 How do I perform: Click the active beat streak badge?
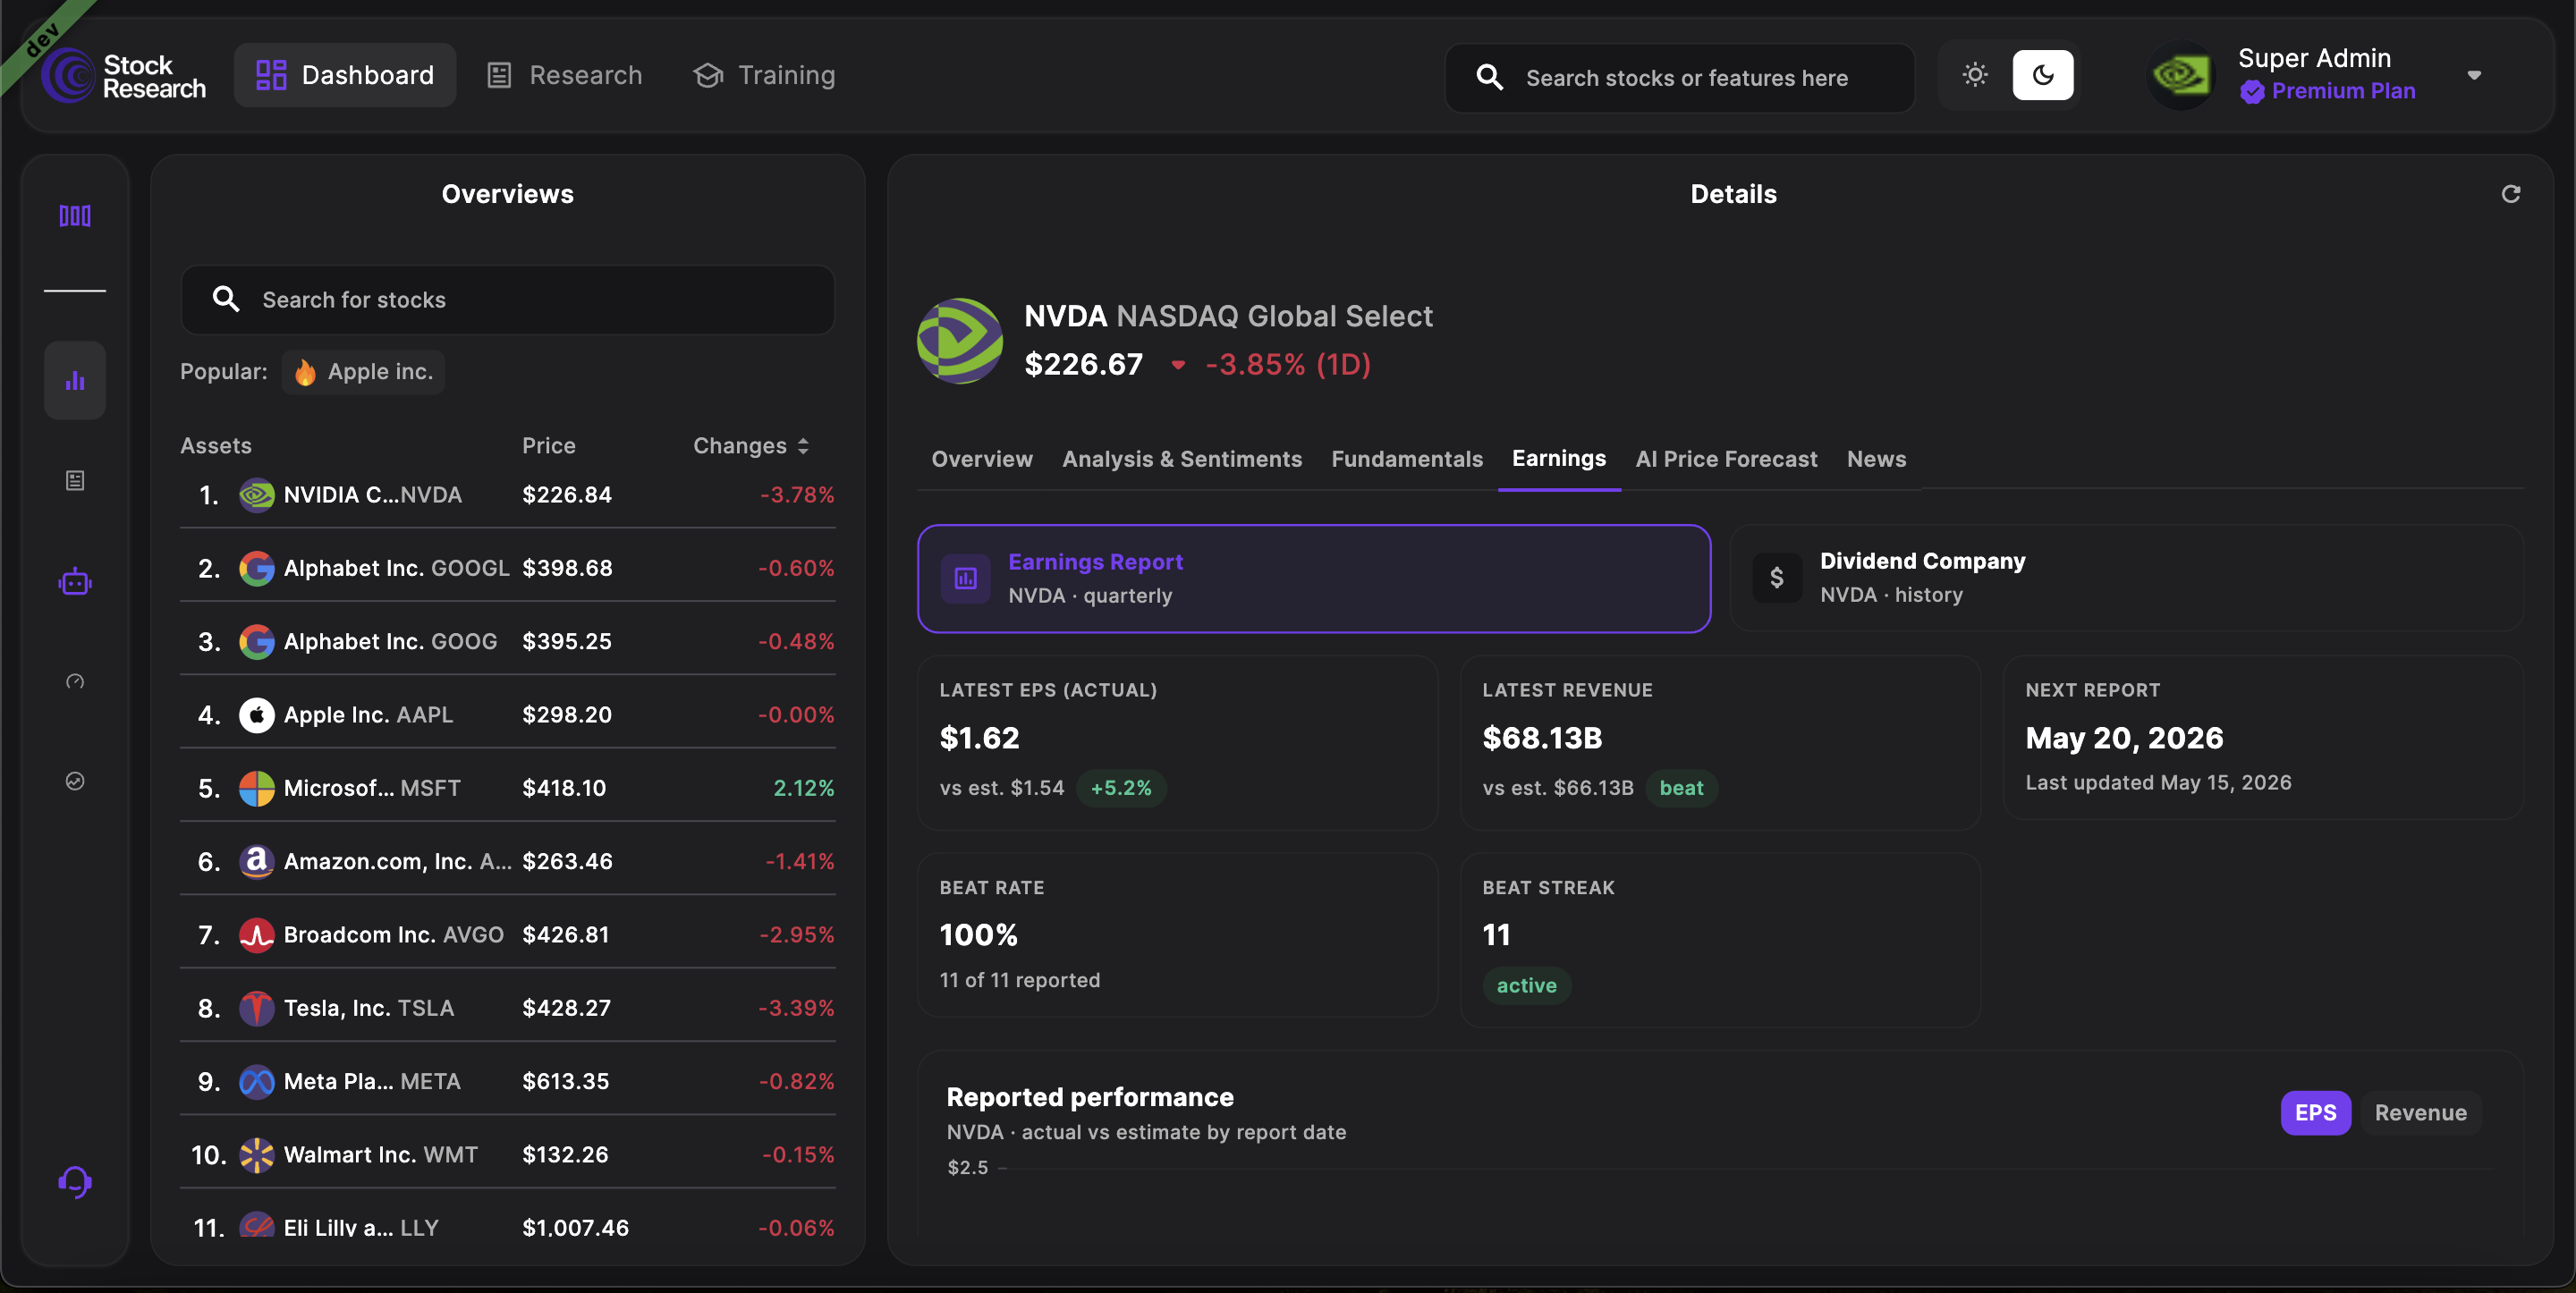coord(1527,986)
